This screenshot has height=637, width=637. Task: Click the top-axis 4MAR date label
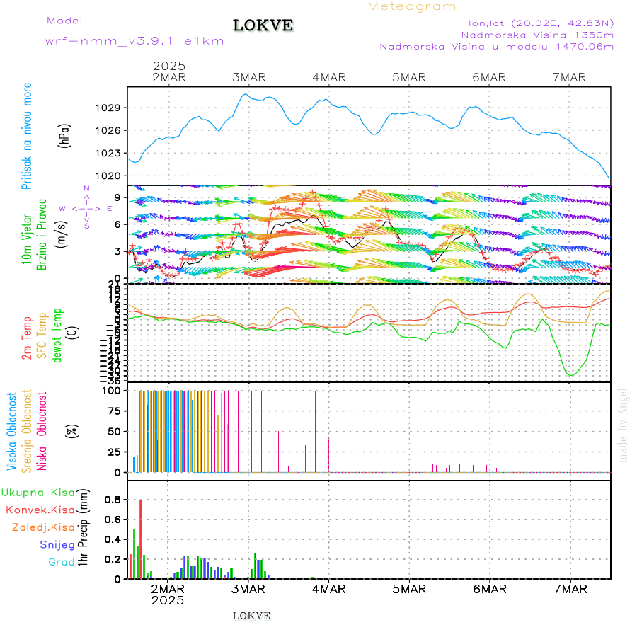[x=329, y=77]
